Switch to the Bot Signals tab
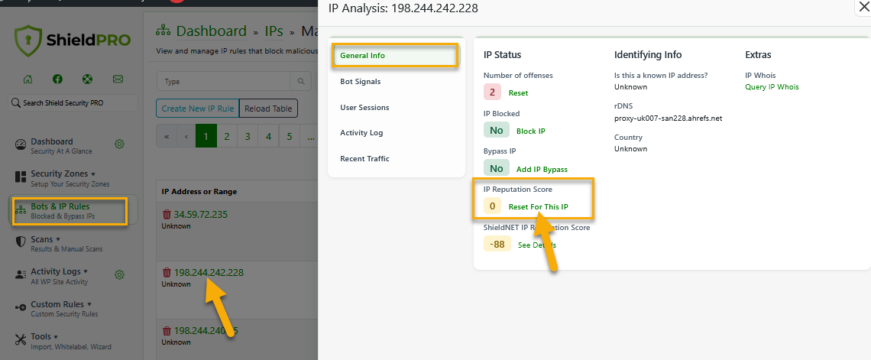Viewport: 871px width, 360px height. pos(361,82)
